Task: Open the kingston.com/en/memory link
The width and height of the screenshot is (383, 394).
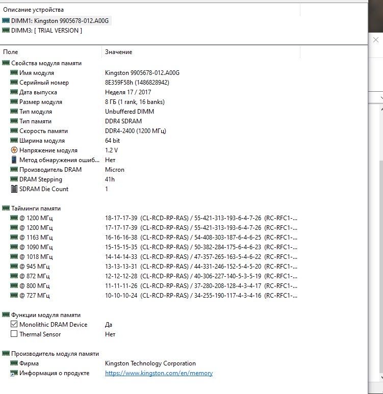Action: pos(159,373)
